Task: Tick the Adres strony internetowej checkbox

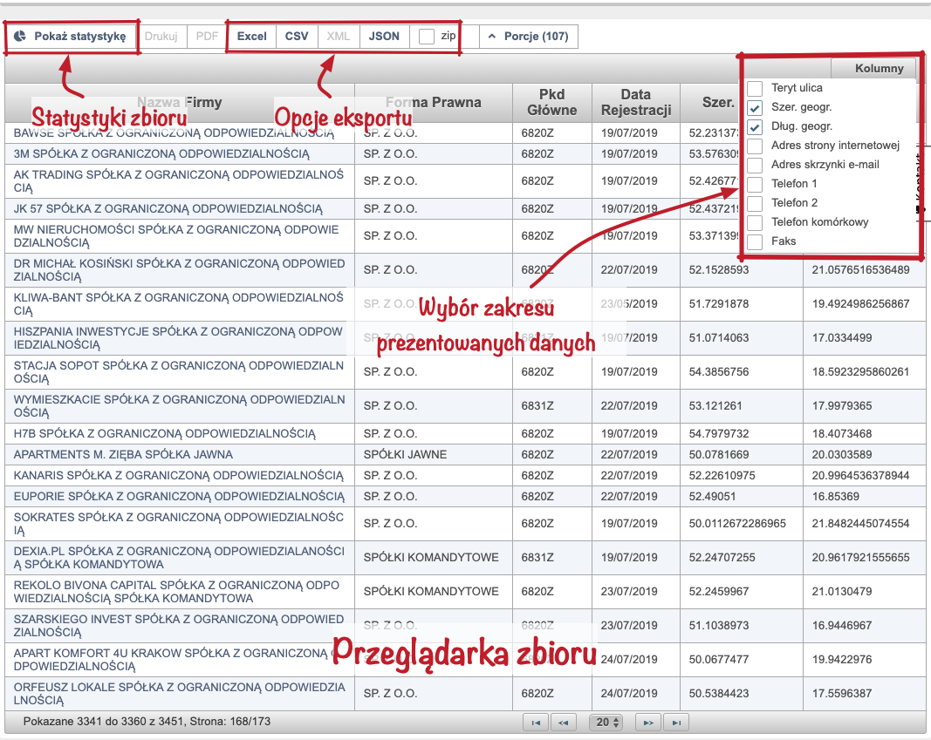Action: click(755, 146)
